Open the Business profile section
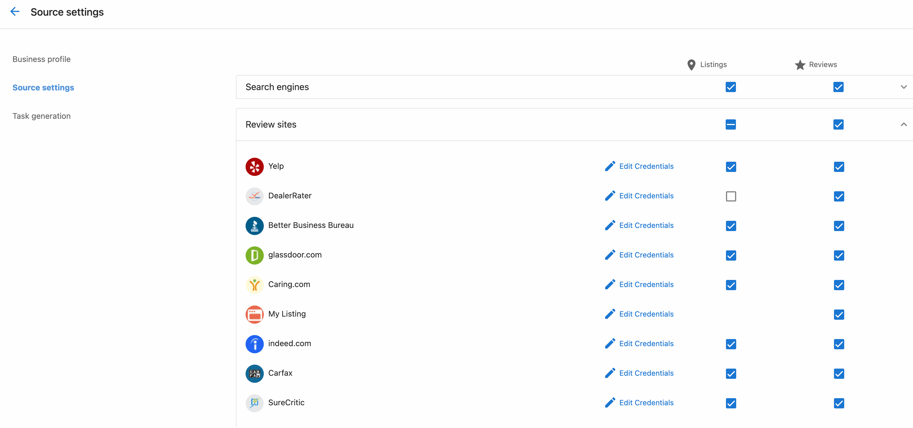The height and width of the screenshot is (428, 913). (42, 59)
